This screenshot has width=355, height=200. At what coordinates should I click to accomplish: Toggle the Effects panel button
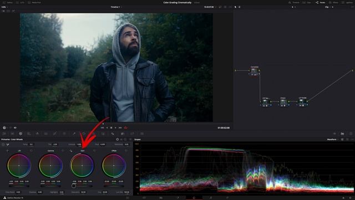point(334,2)
